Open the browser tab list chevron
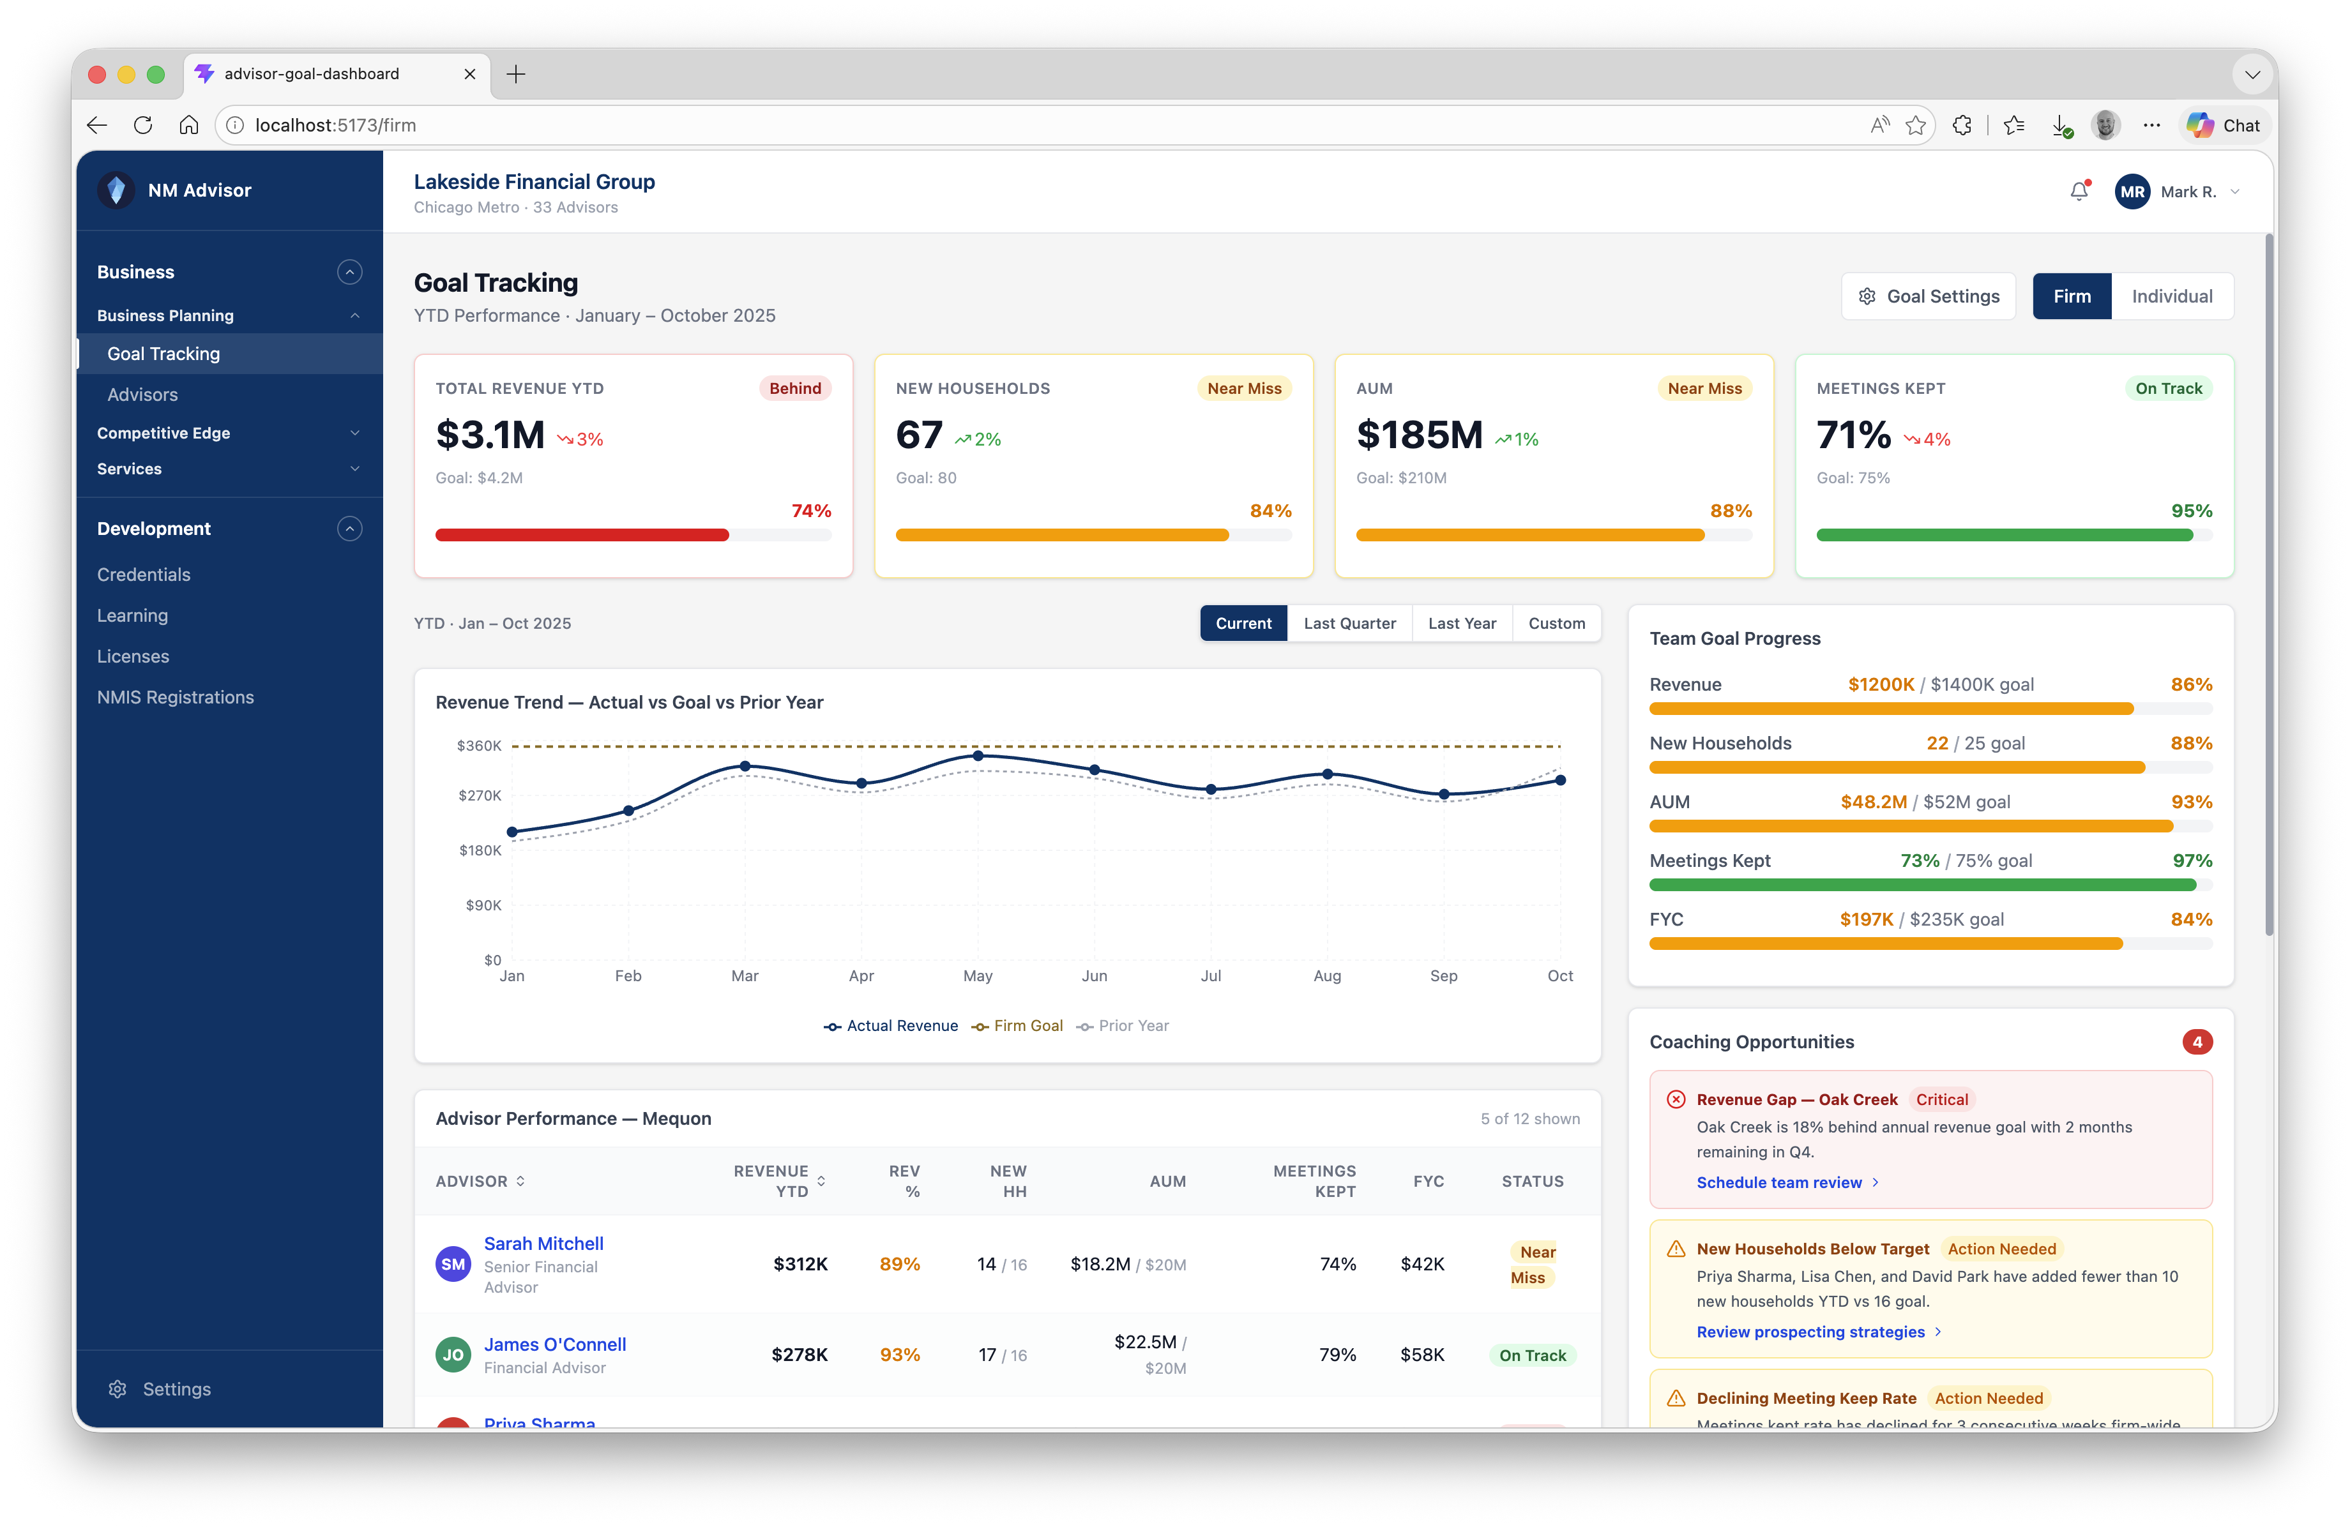The height and width of the screenshot is (1527, 2350). (x=2252, y=74)
